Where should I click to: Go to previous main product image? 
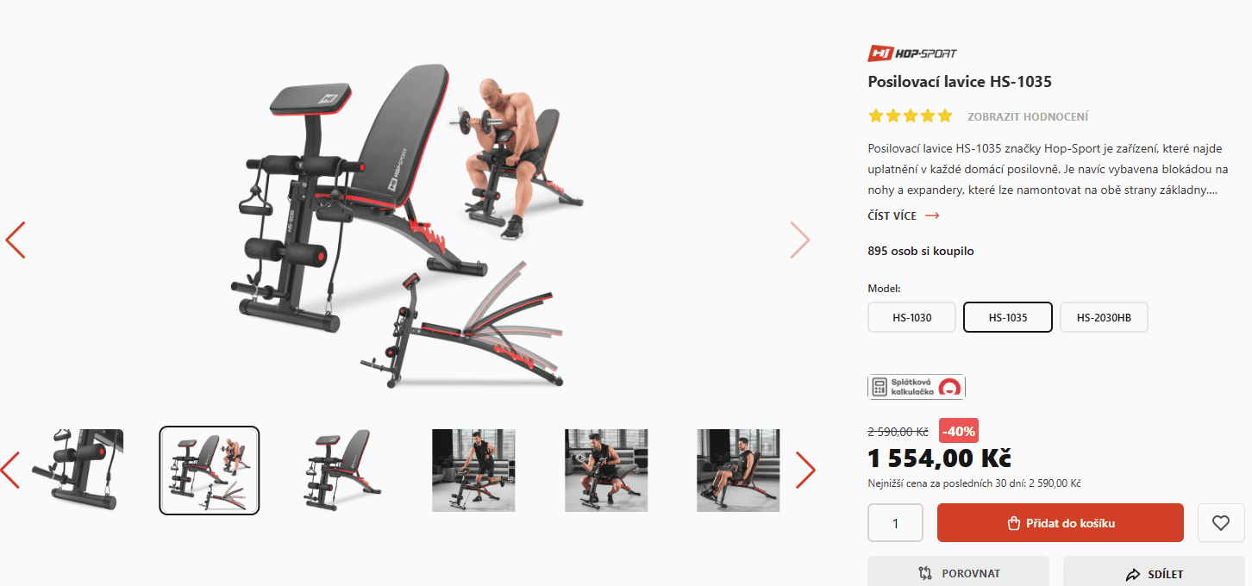[16, 240]
